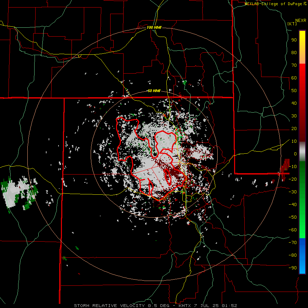Click the "[KT]" units label above the scale
The height and width of the screenshot is (308, 308).
[x=292, y=24]
